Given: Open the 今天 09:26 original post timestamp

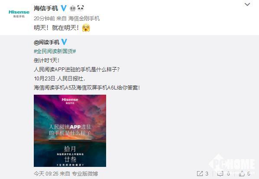Looking at the screenshot, I should tap(46, 173).
